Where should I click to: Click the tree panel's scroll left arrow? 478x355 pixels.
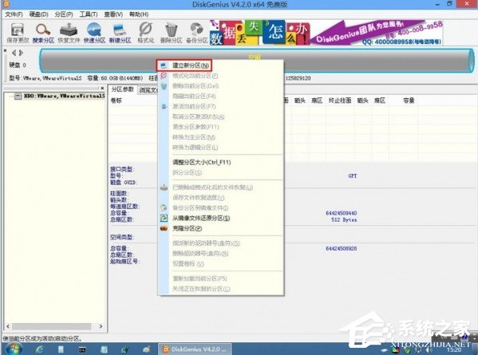(x=8, y=326)
